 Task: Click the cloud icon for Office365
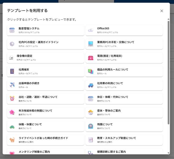(91, 30)
